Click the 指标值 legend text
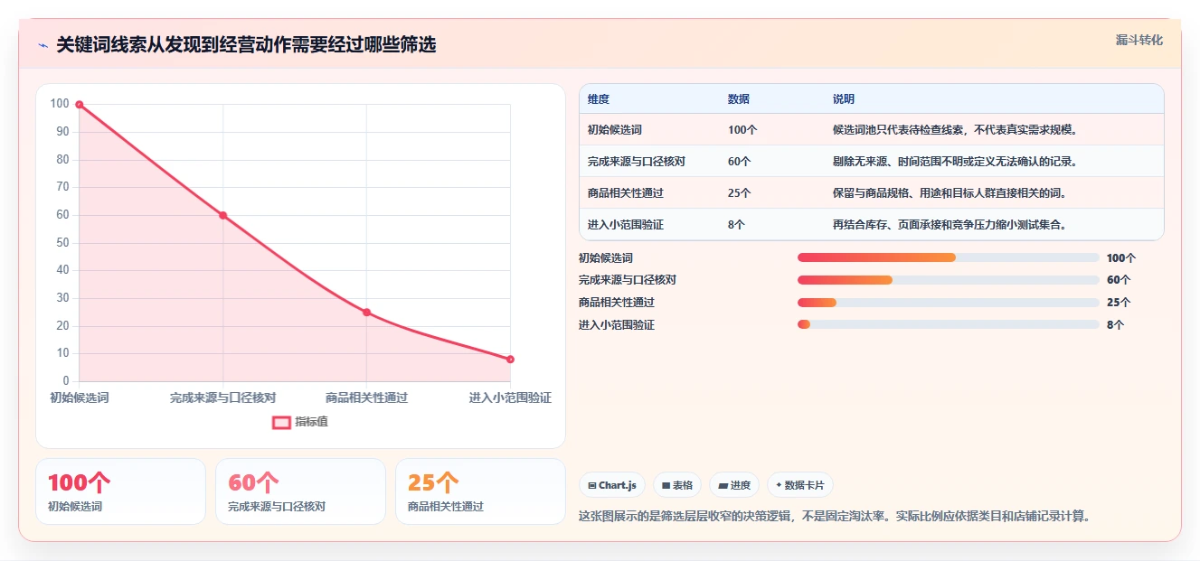1200x561 pixels. [x=311, y=422]
